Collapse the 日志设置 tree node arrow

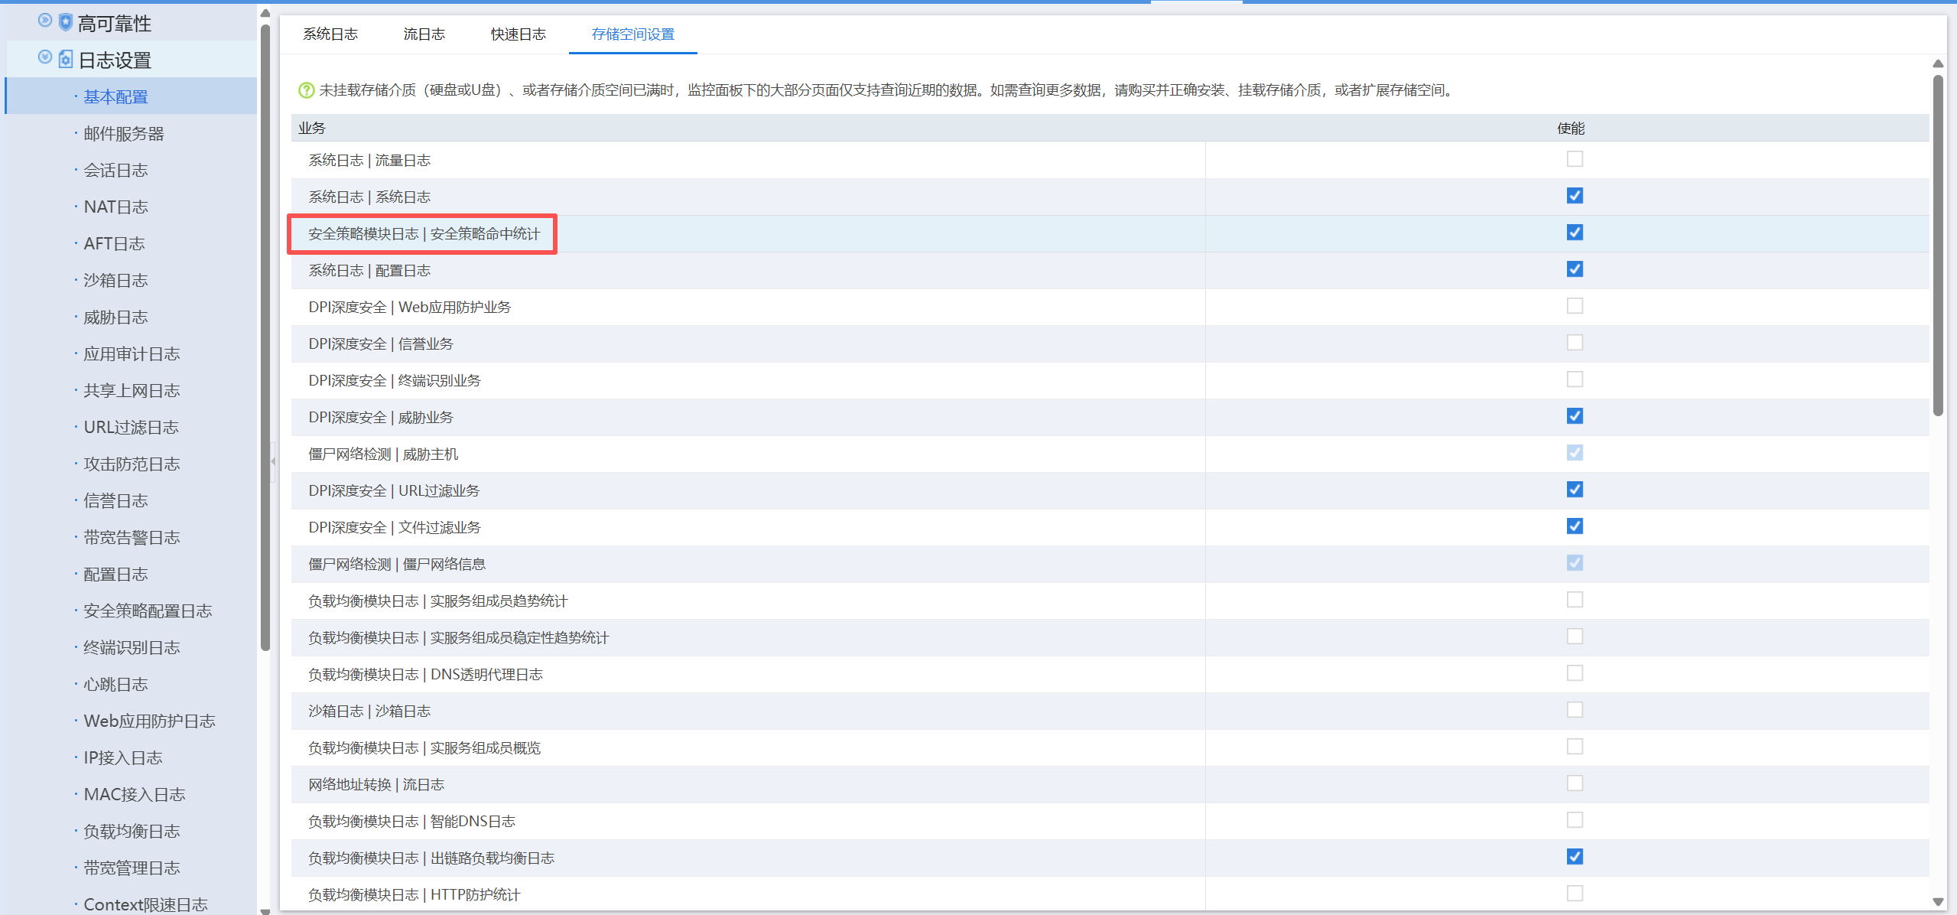(x=45, y=57)
